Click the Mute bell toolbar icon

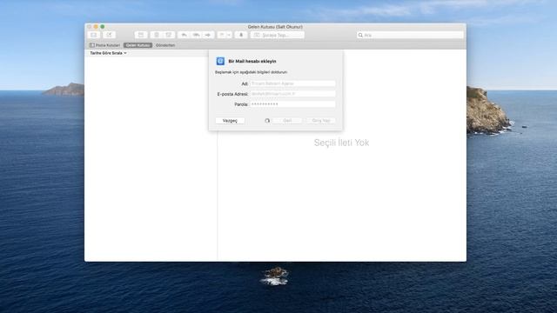click(241, 35)
